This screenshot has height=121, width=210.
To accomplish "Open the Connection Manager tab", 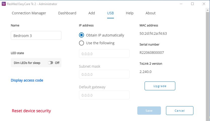I will pyautogui.click(x=29, y=13).
